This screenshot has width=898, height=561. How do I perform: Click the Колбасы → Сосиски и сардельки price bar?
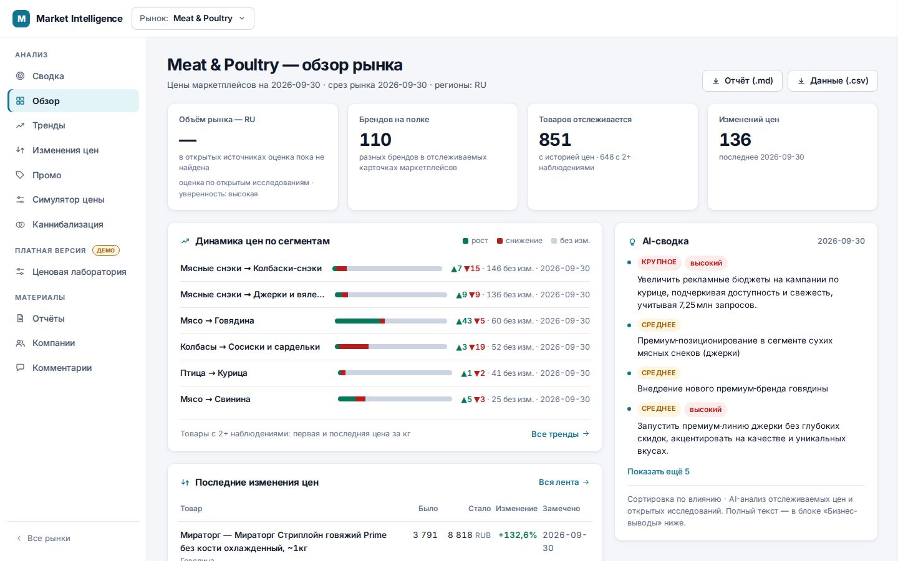[x=391, y=347]
